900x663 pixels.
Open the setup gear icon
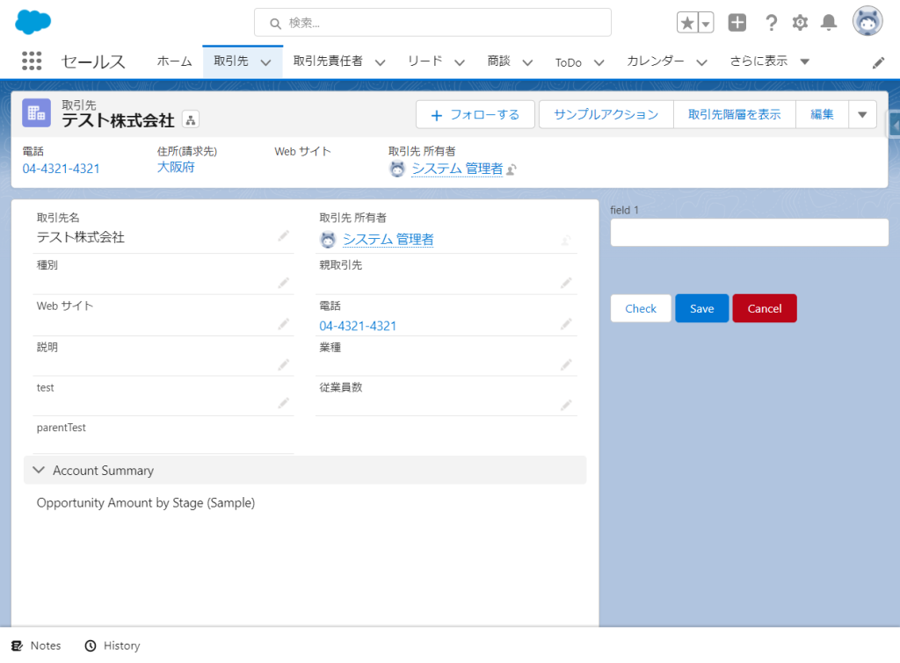800,22
